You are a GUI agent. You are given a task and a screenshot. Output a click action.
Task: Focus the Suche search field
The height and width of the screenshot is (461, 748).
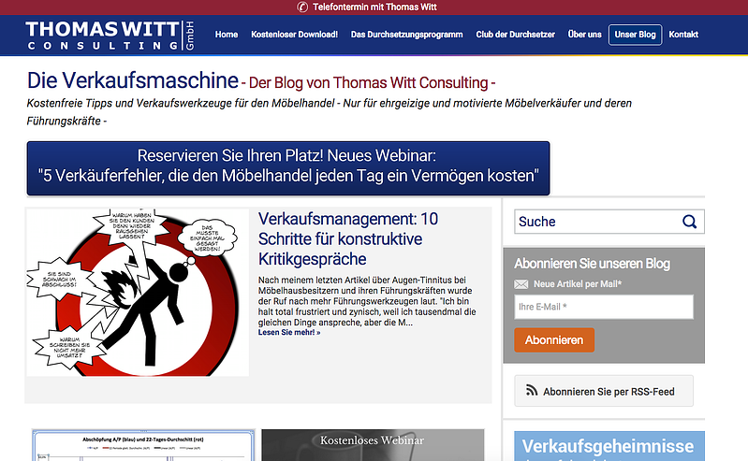609,222
